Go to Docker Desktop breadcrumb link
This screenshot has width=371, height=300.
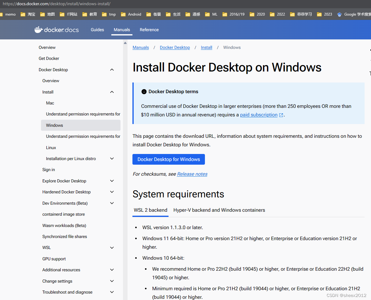175,47
